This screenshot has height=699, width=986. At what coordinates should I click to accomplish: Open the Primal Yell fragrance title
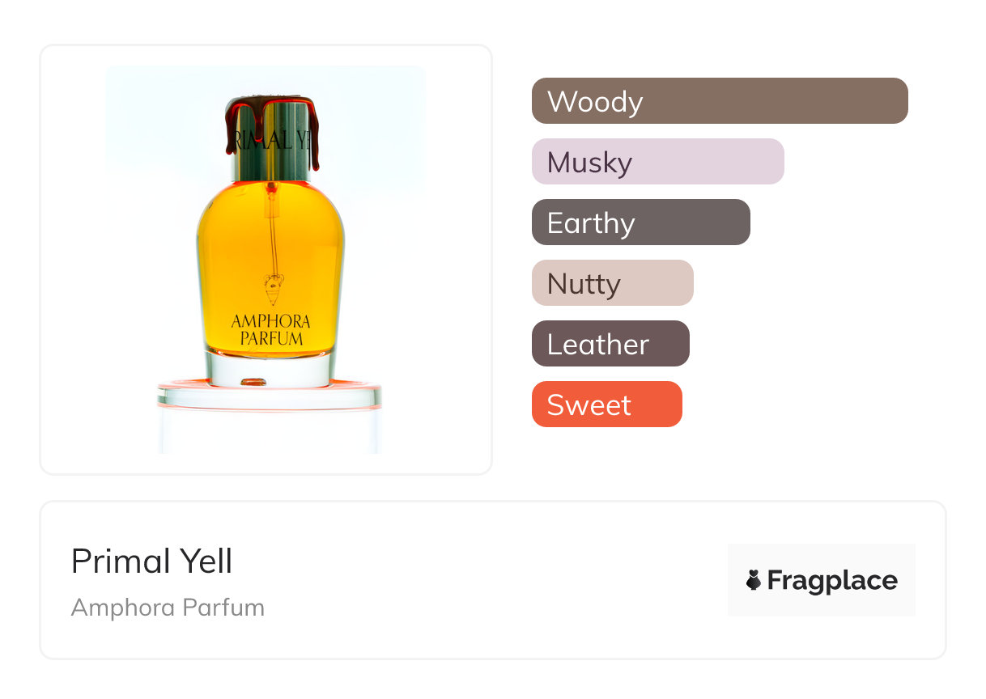point(151,561)
